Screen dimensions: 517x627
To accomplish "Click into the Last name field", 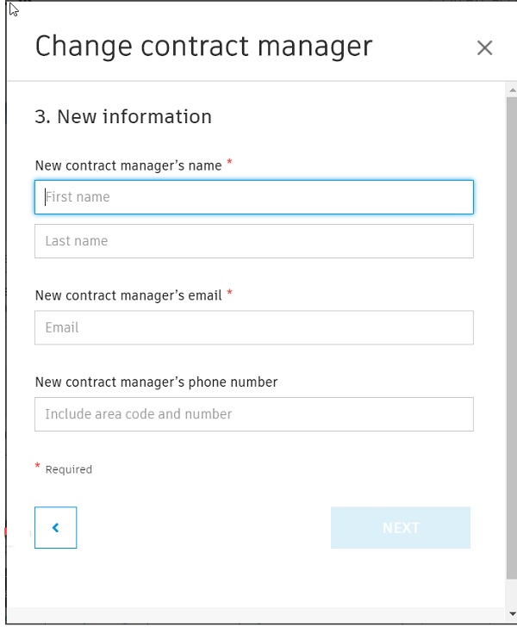I will [x=254, y=241].
